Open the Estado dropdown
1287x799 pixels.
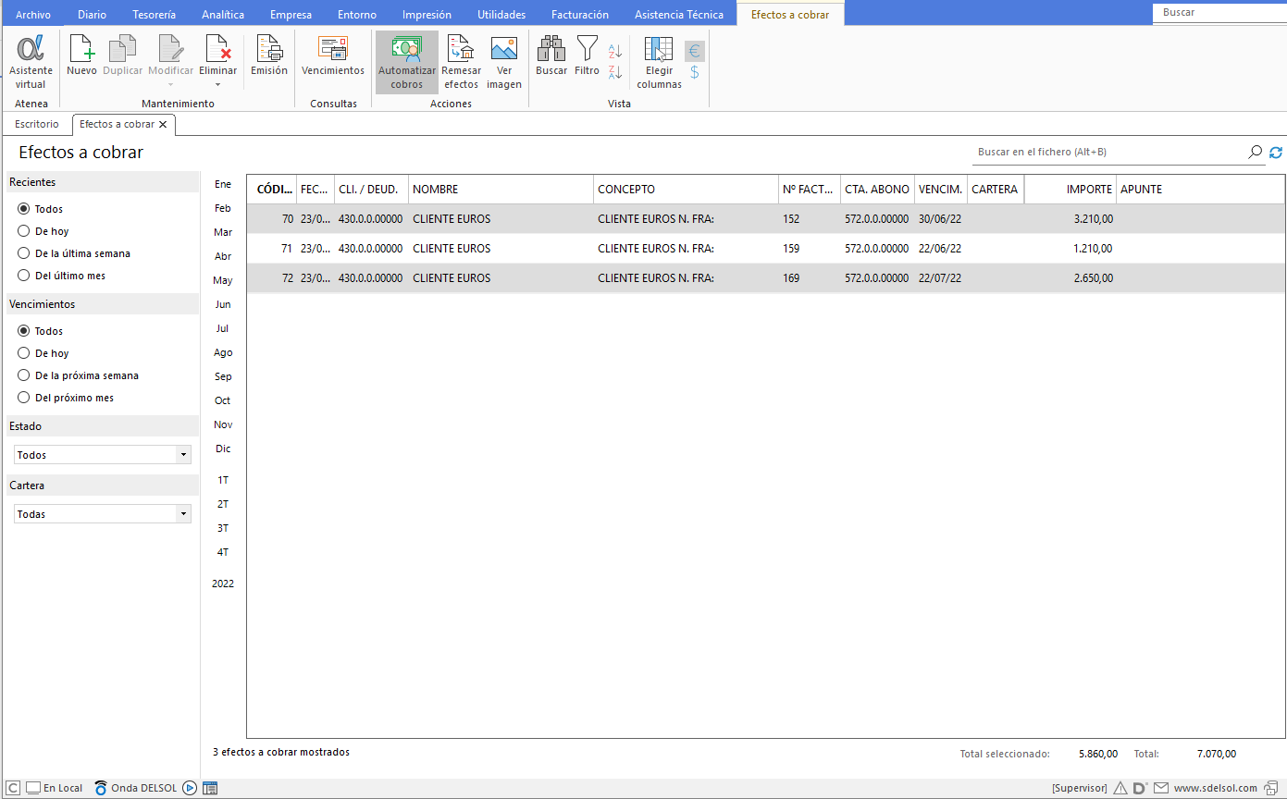(103, 455)
